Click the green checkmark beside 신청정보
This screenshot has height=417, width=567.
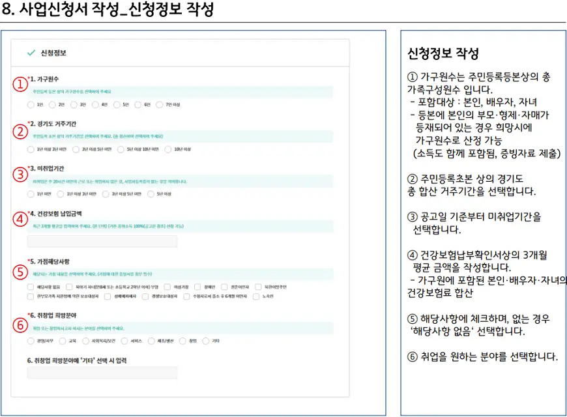pos(31,53)
